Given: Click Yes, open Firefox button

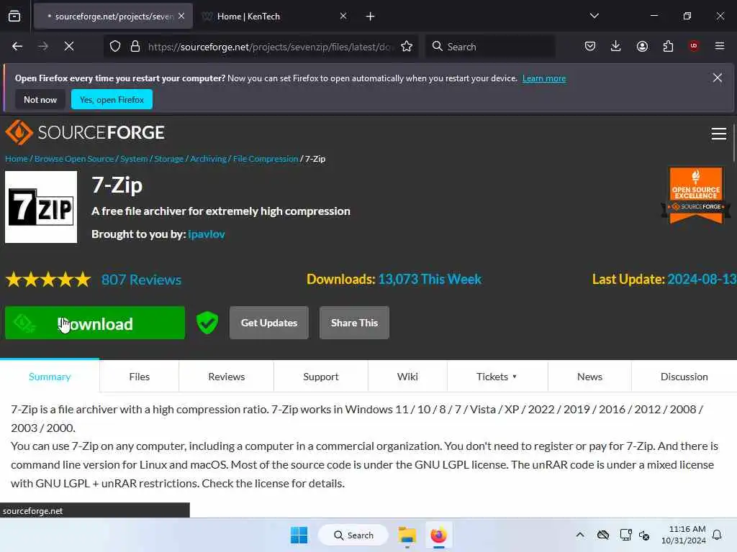Looking at the screenshot, I should (x=112, y=99).
